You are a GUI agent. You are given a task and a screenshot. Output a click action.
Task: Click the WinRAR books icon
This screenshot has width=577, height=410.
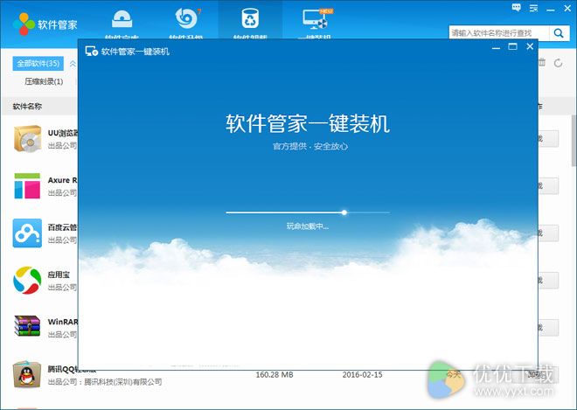27,326
